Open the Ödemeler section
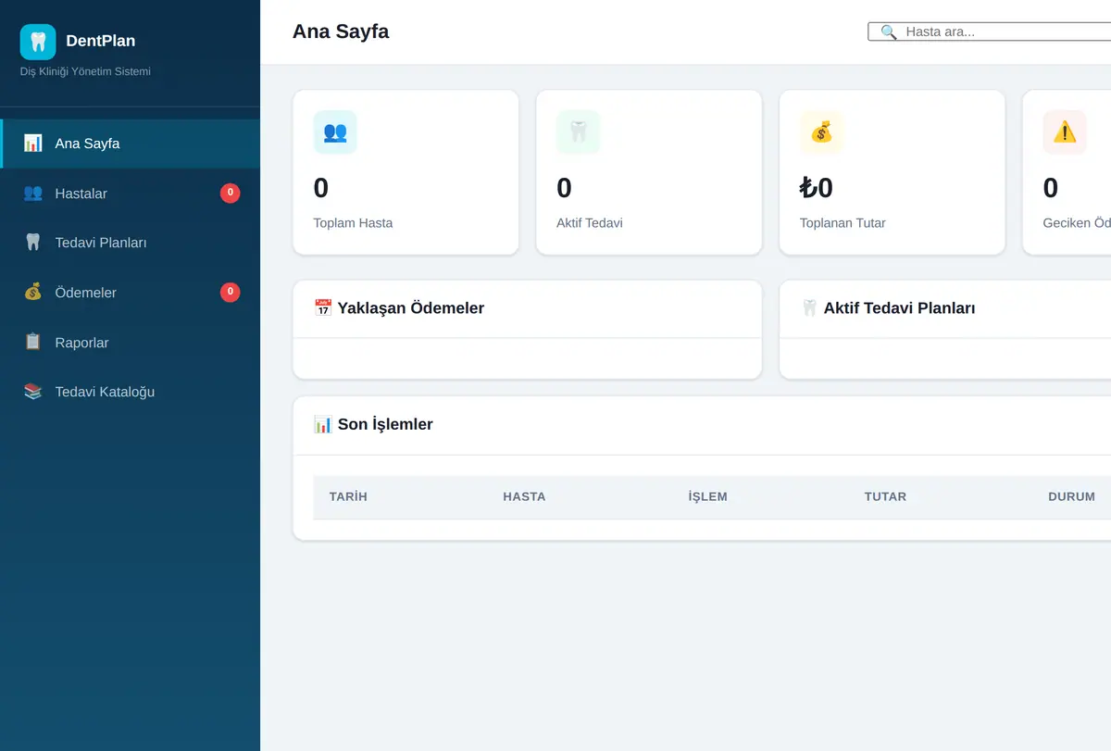Image resolution: width=1111 pixels, height=751 pixels. (x=130, y=292)
